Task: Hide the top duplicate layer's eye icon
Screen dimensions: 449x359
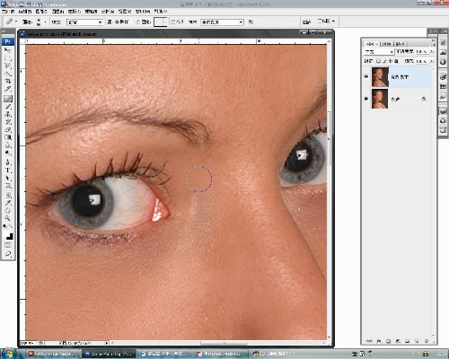Action: click(x=366, y=77)
